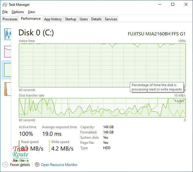Open the File menu

pos(5,12)
